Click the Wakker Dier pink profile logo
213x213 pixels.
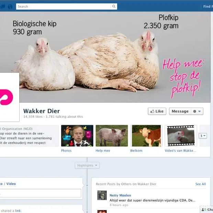coord(10,97)
